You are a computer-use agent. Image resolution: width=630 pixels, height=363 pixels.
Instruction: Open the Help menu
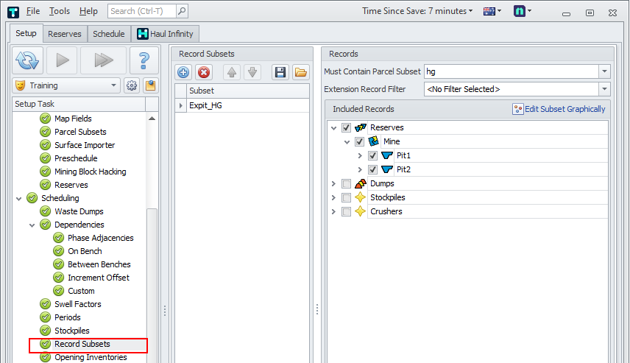(88, 11)
